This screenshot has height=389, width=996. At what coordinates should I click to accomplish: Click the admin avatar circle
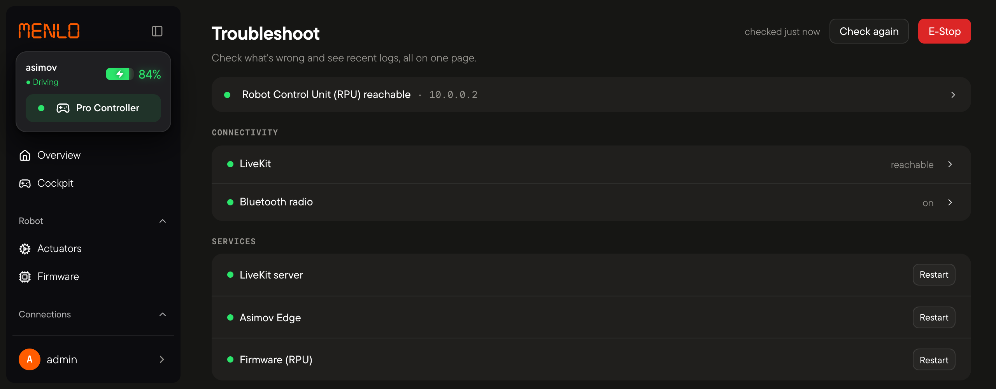tap(30, 359)
